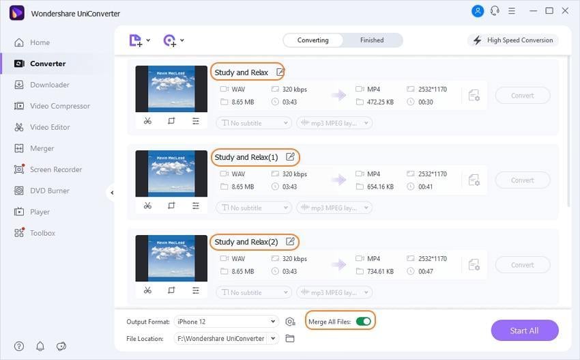580x360 pixels.
Task: Open the output folder icon
Action: click(290, 339)
